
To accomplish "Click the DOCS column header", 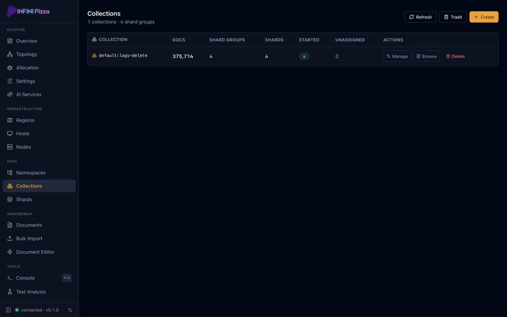I will [x=179, y=40].
